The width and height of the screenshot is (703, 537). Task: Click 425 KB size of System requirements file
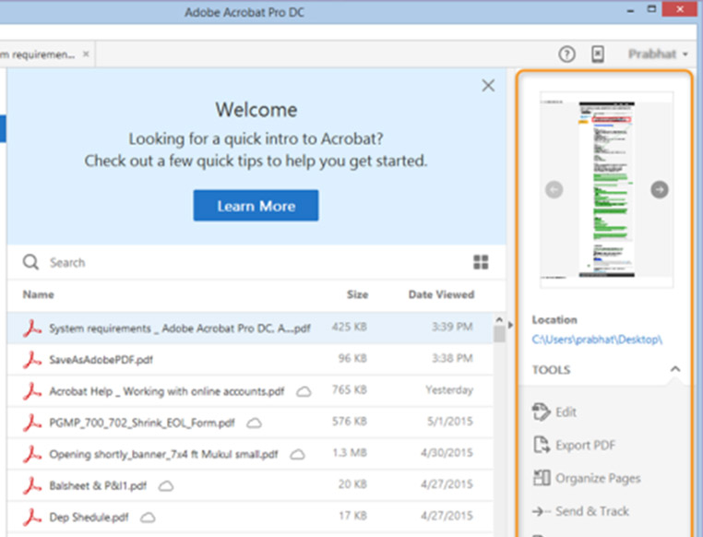350,327
